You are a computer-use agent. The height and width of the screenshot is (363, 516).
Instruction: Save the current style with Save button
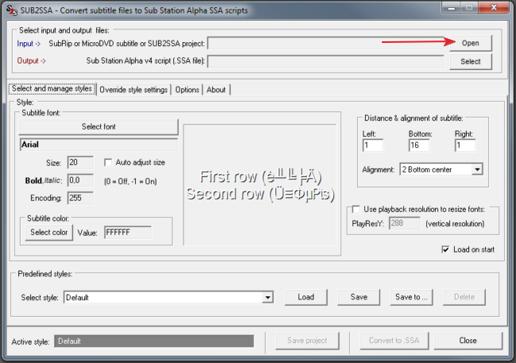click(358, 297)
